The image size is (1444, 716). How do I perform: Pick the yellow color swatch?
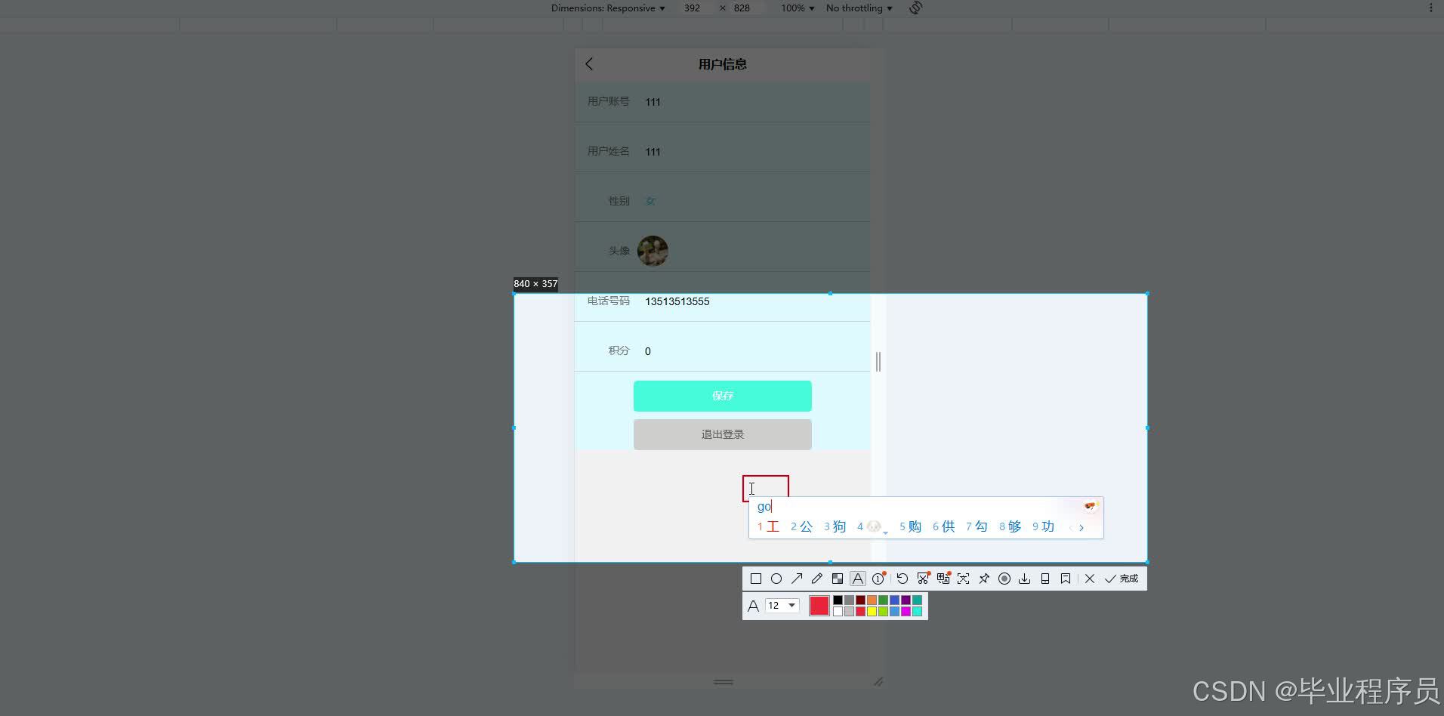point(871,611)
